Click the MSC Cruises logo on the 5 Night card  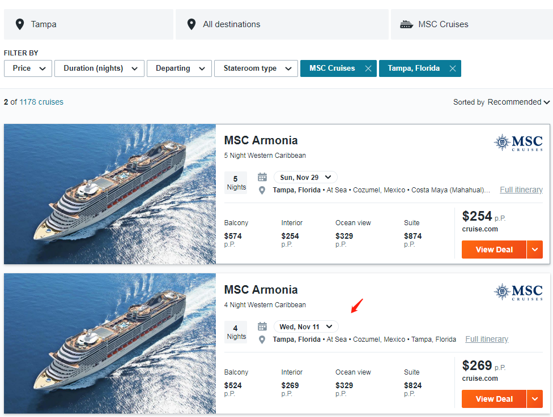point(518,143)
